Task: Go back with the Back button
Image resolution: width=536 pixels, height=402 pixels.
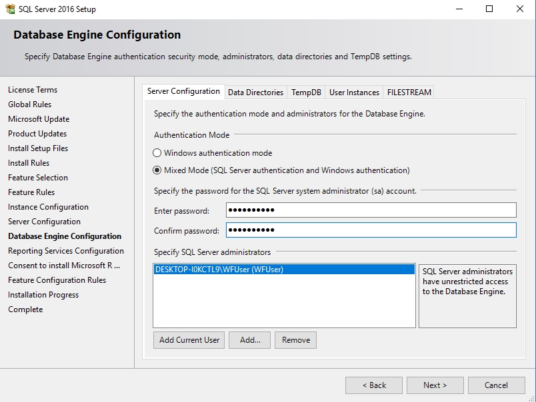Action: [373, 385]
